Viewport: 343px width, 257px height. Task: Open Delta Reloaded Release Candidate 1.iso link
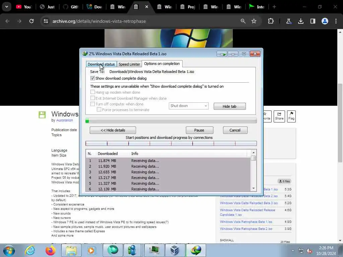click(248, 212)
